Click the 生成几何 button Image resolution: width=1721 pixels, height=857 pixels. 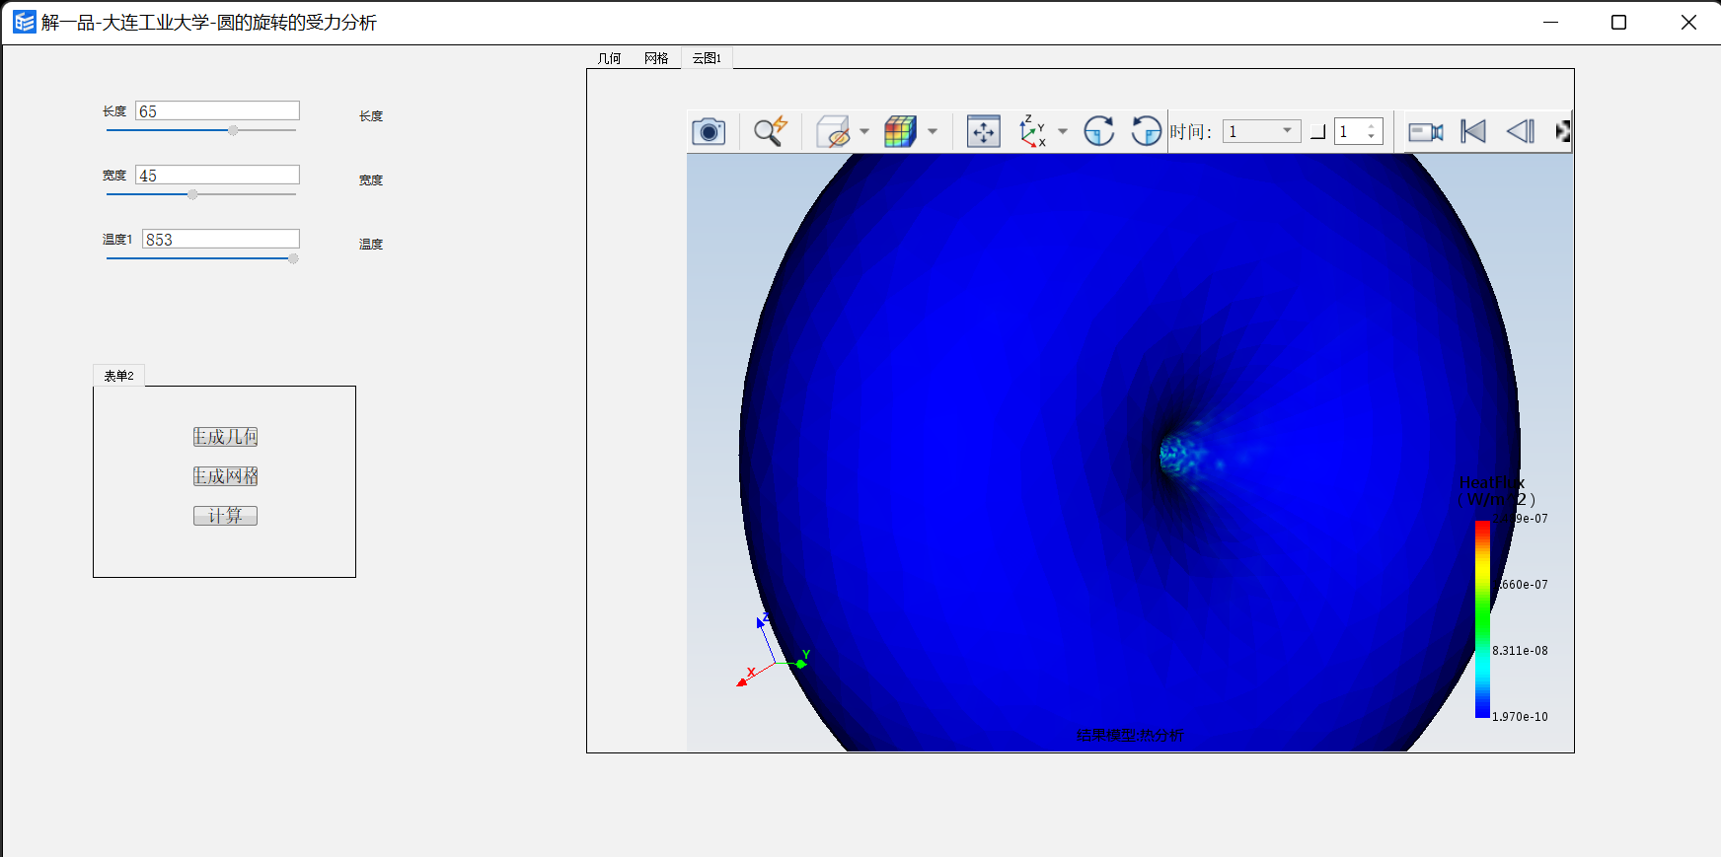click(225, 437)
